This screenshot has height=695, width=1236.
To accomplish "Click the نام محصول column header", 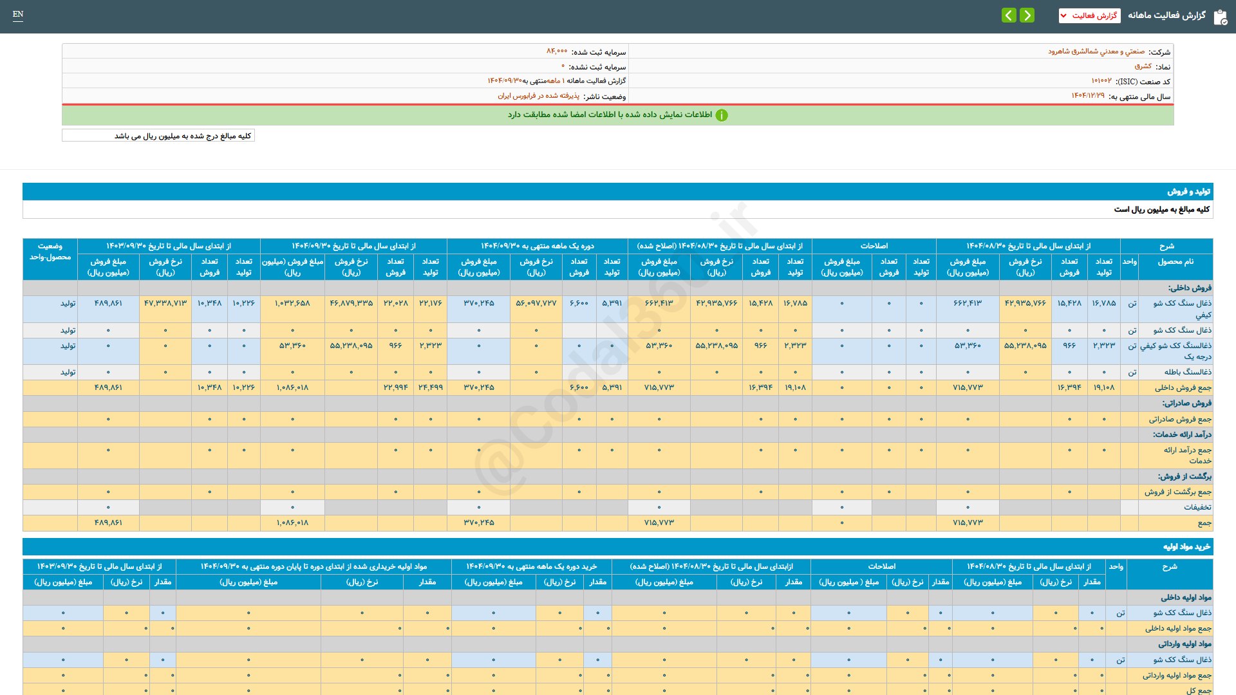I will [1175, 262].
